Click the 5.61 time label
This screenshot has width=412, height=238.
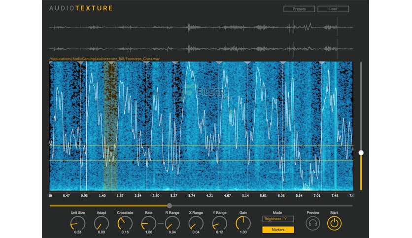click(x=263, y=196)
